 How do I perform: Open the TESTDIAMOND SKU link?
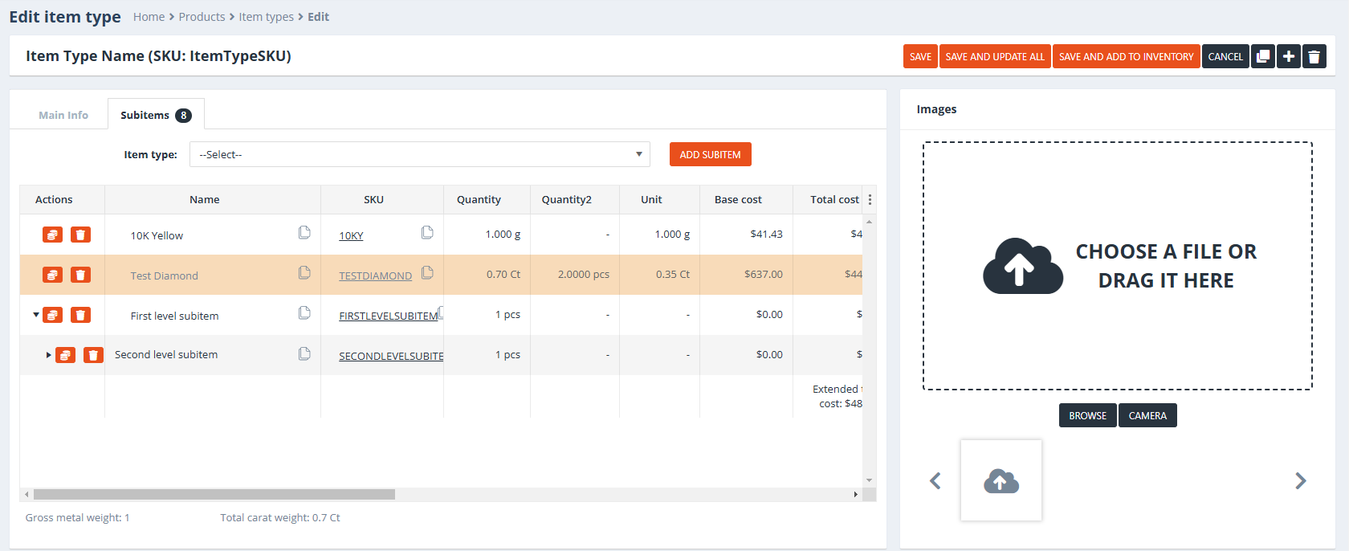coord(375,275)
